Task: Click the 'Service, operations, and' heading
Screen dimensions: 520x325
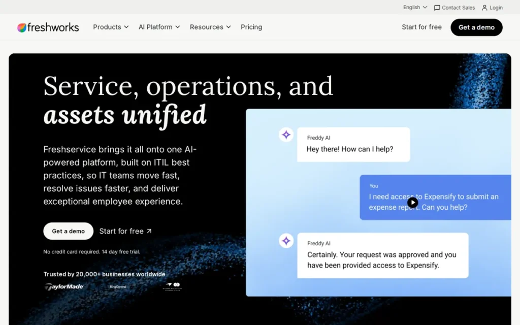Action: (x=188, y=86)
